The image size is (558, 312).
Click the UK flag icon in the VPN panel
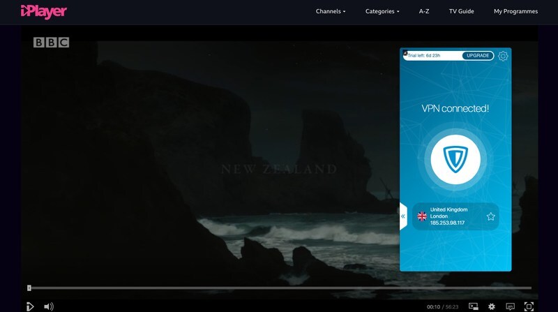click(422, 216)
